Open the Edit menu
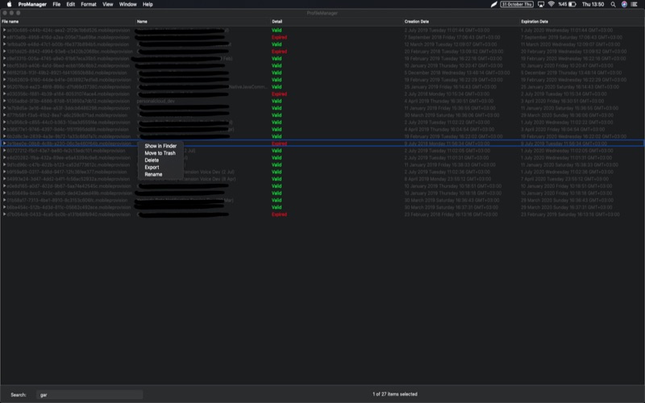645x403 pixels. [x=71, y=4]
